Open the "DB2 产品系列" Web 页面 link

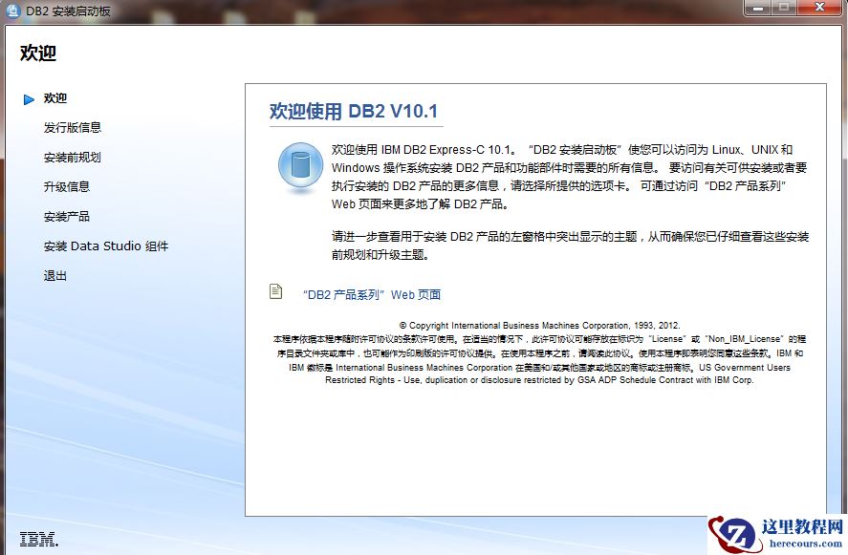372,294
